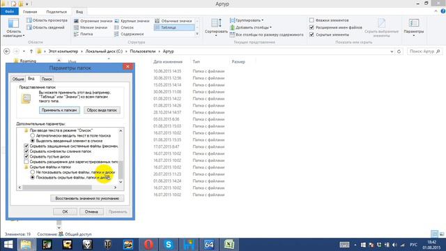Select Automatically type into search box radio

[x=33, y=136]
